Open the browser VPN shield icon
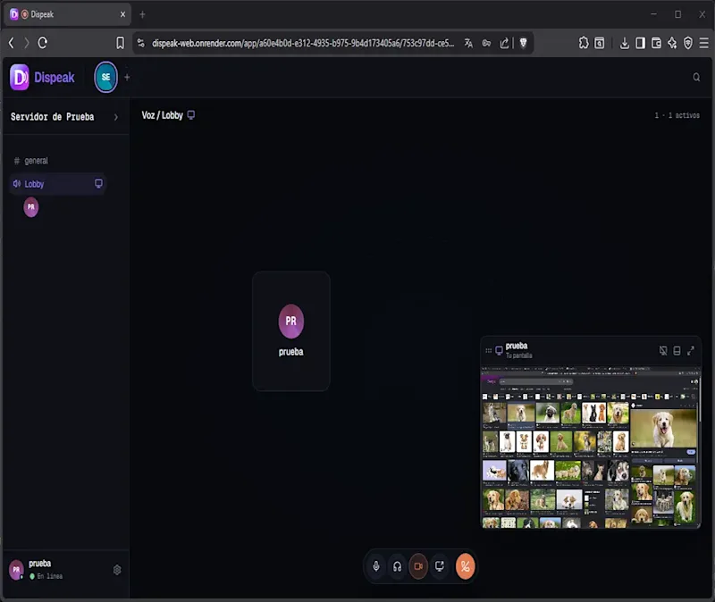 [688, 43]
